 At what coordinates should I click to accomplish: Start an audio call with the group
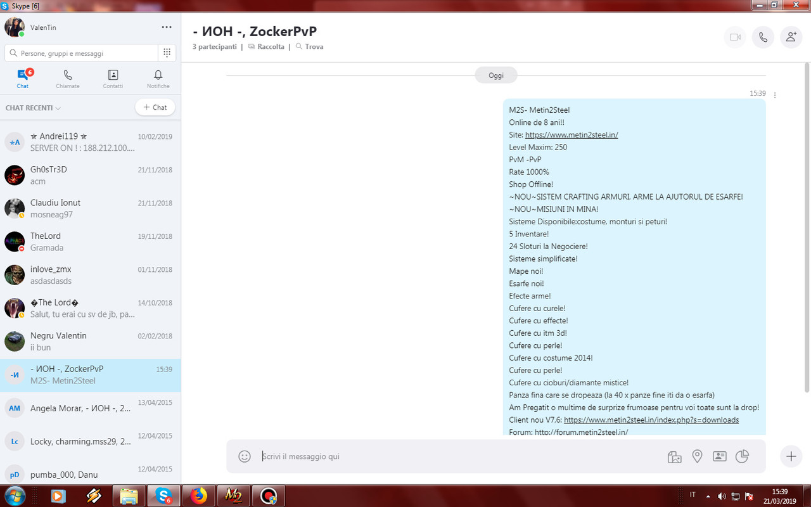coord(763,37)
